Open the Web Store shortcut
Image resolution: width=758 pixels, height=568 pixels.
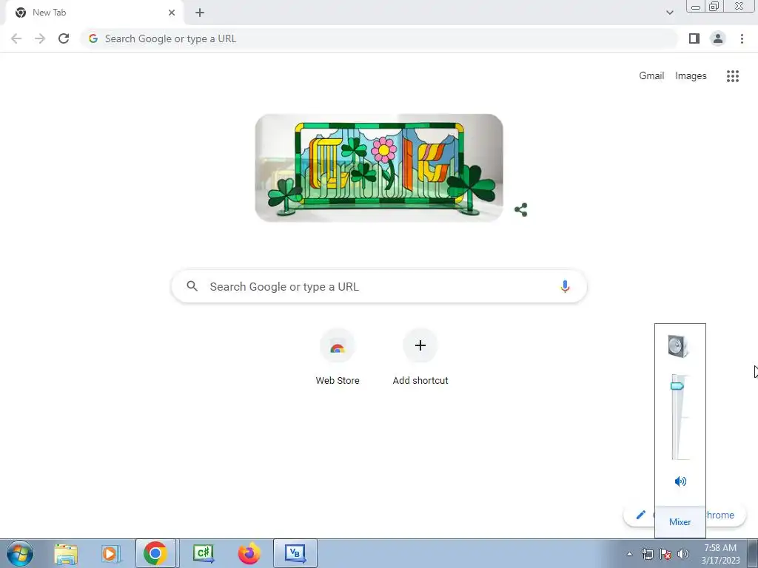click(x=338, y=357)
